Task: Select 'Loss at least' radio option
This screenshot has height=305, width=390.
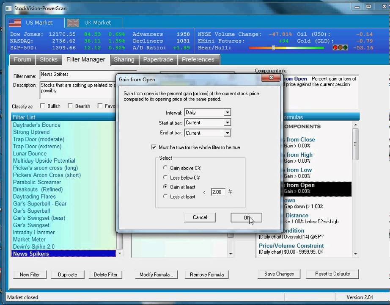Action: 165,197
